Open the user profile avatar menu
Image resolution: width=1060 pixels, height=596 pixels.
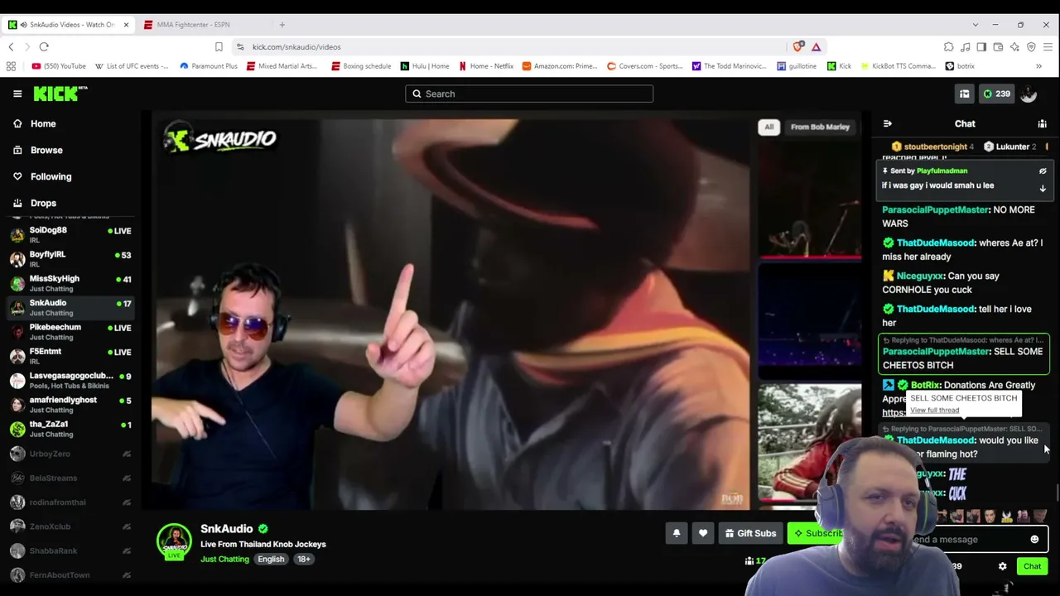tap(1029, 94)
